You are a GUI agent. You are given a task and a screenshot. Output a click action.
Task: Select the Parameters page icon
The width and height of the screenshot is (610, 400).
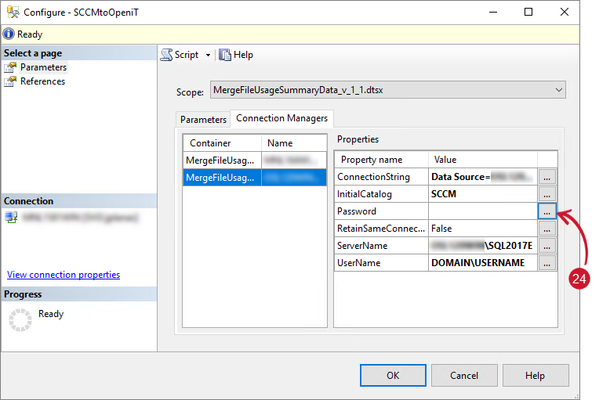coord(10,67)
